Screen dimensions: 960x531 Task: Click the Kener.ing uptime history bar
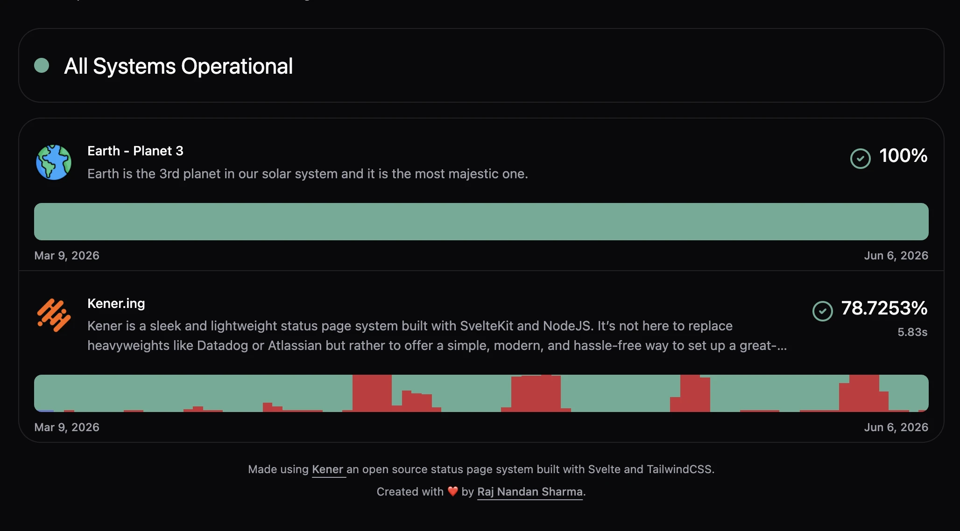[x=481, y=393]
